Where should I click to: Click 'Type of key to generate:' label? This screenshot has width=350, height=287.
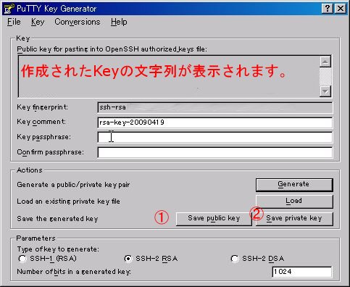pyautogui.click(x=58, y=249)
